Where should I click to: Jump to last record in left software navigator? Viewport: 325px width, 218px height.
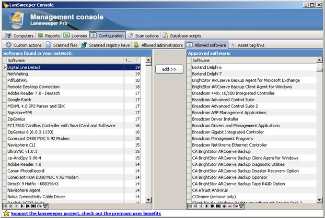tap(33, 206)
